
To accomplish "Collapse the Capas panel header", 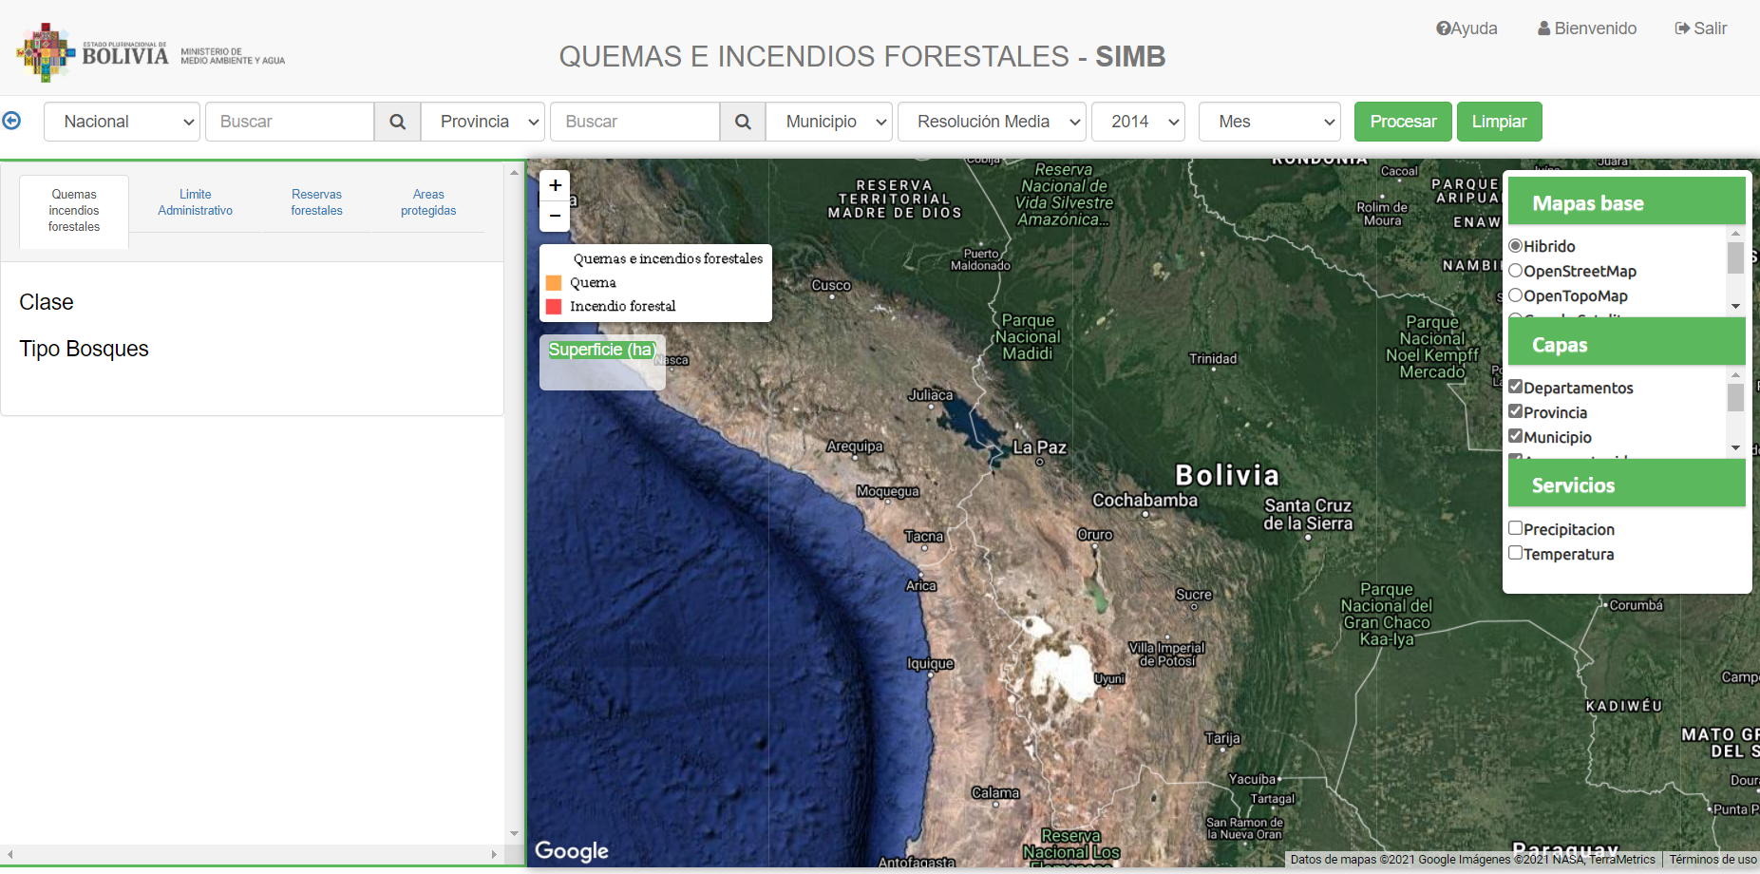I will (x=1626, y=342).
